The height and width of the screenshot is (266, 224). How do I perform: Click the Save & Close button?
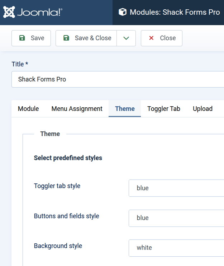coord(86,38)
